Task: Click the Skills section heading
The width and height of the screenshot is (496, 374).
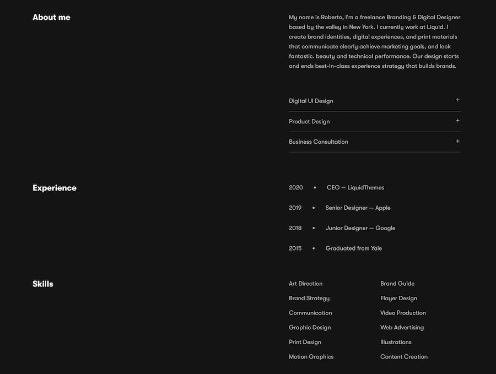Action: [x=43, y=284]
